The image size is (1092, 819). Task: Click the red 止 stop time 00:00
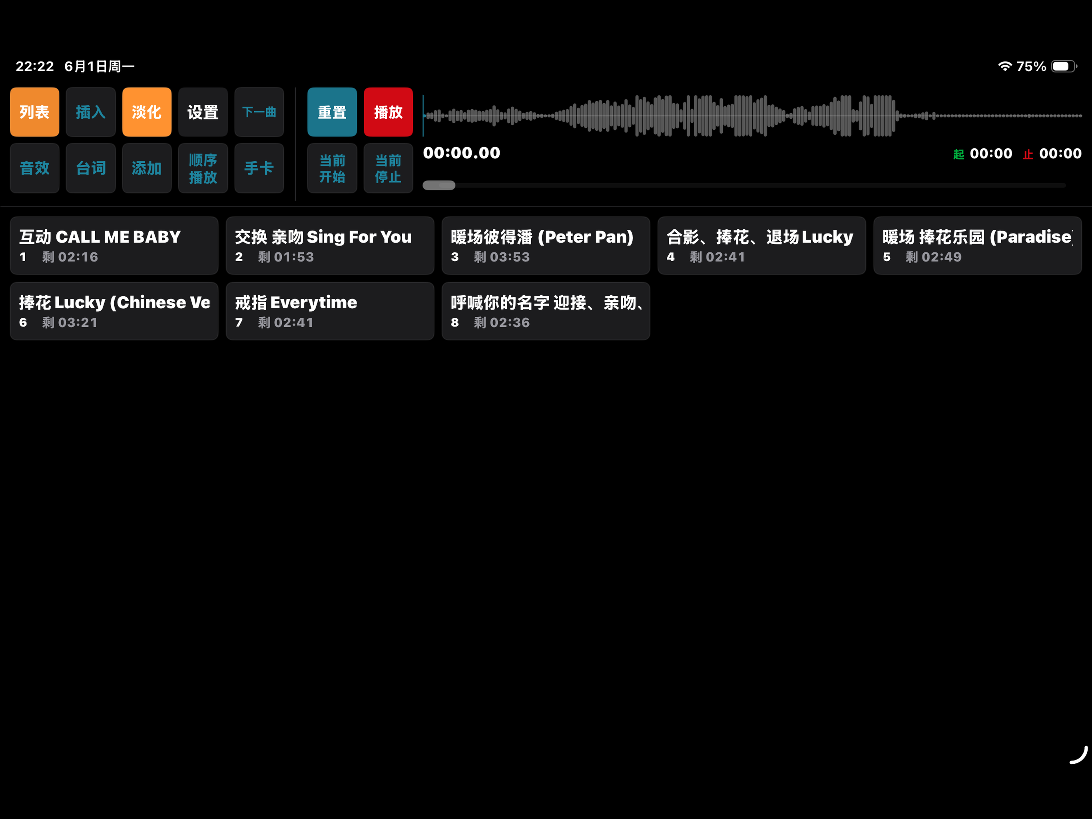[1052, 154]
